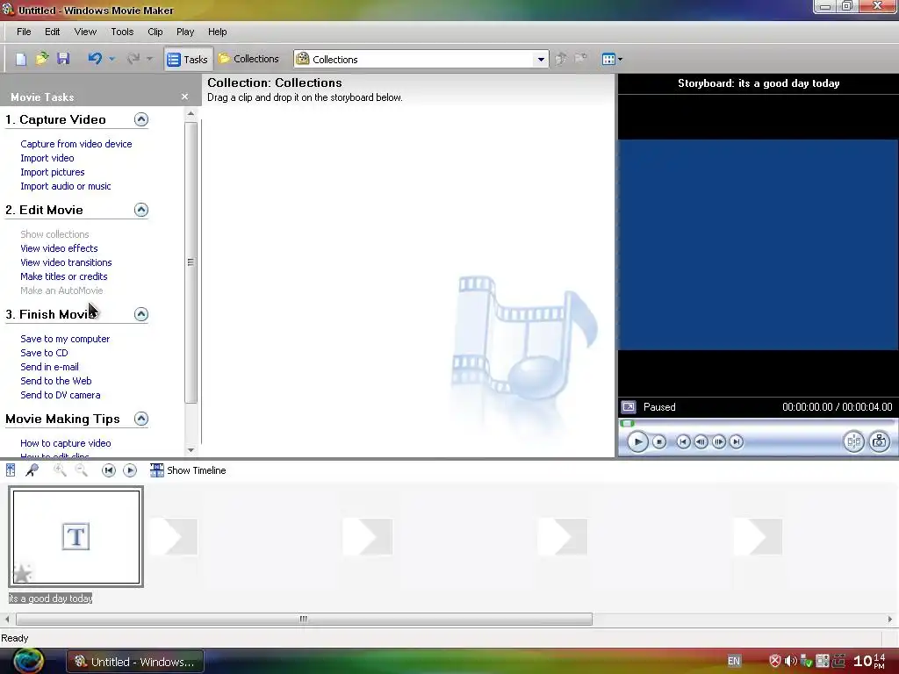The image size is (899, 674).
Task: Click the Redo arrow icon
Action: [133, 59]
